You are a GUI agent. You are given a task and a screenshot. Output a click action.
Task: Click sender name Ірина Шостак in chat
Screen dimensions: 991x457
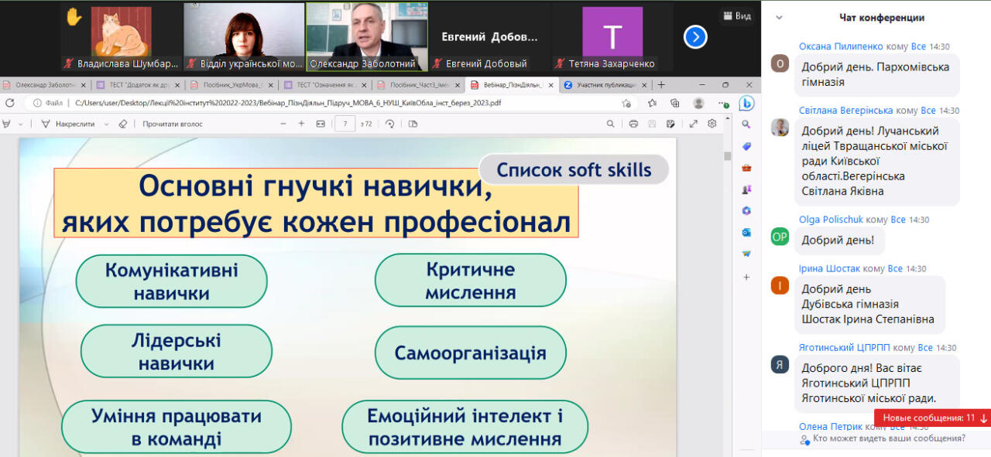tap(830, 268)
